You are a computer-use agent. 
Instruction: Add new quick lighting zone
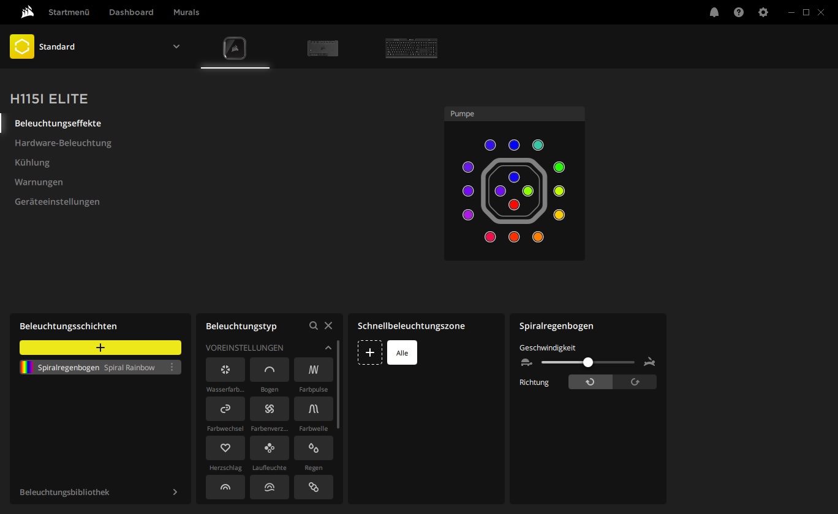(370, 352)
